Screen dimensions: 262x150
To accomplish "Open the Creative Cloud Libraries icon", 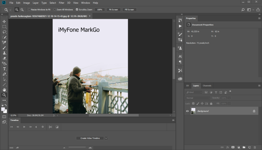I will click(180, 79).
